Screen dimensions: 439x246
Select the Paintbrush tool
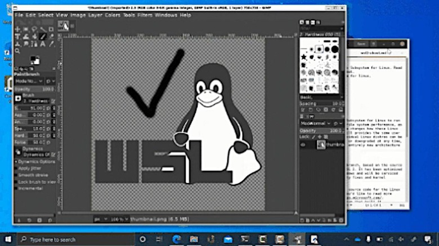(x=43, y=37)
